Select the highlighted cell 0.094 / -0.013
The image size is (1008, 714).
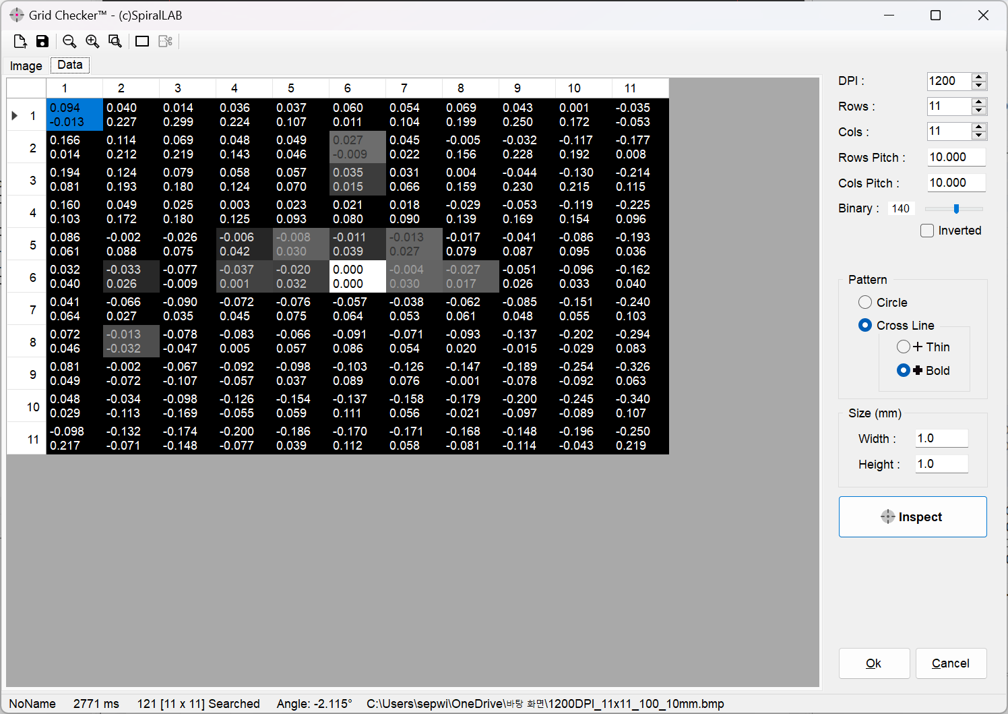(x=75, y=115)
